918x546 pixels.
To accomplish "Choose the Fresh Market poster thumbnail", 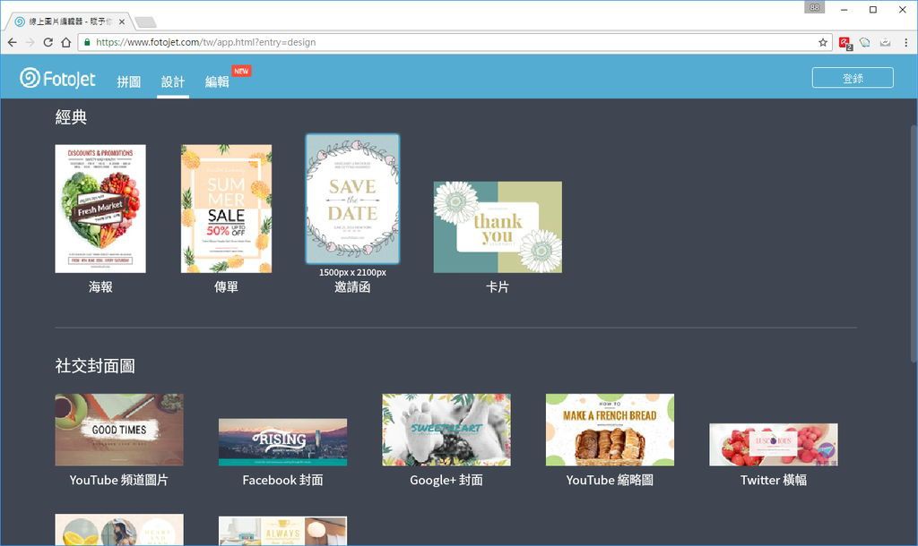I will click(x=100, y=209).
